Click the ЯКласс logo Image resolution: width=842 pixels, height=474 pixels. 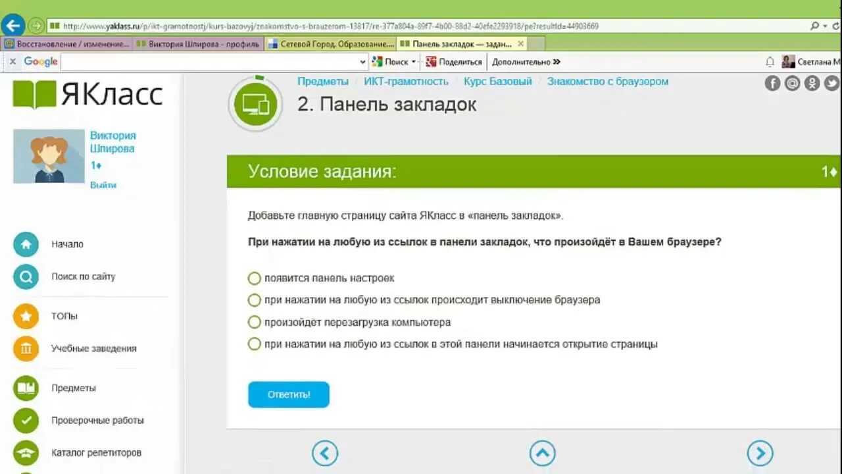pos(87,93)
